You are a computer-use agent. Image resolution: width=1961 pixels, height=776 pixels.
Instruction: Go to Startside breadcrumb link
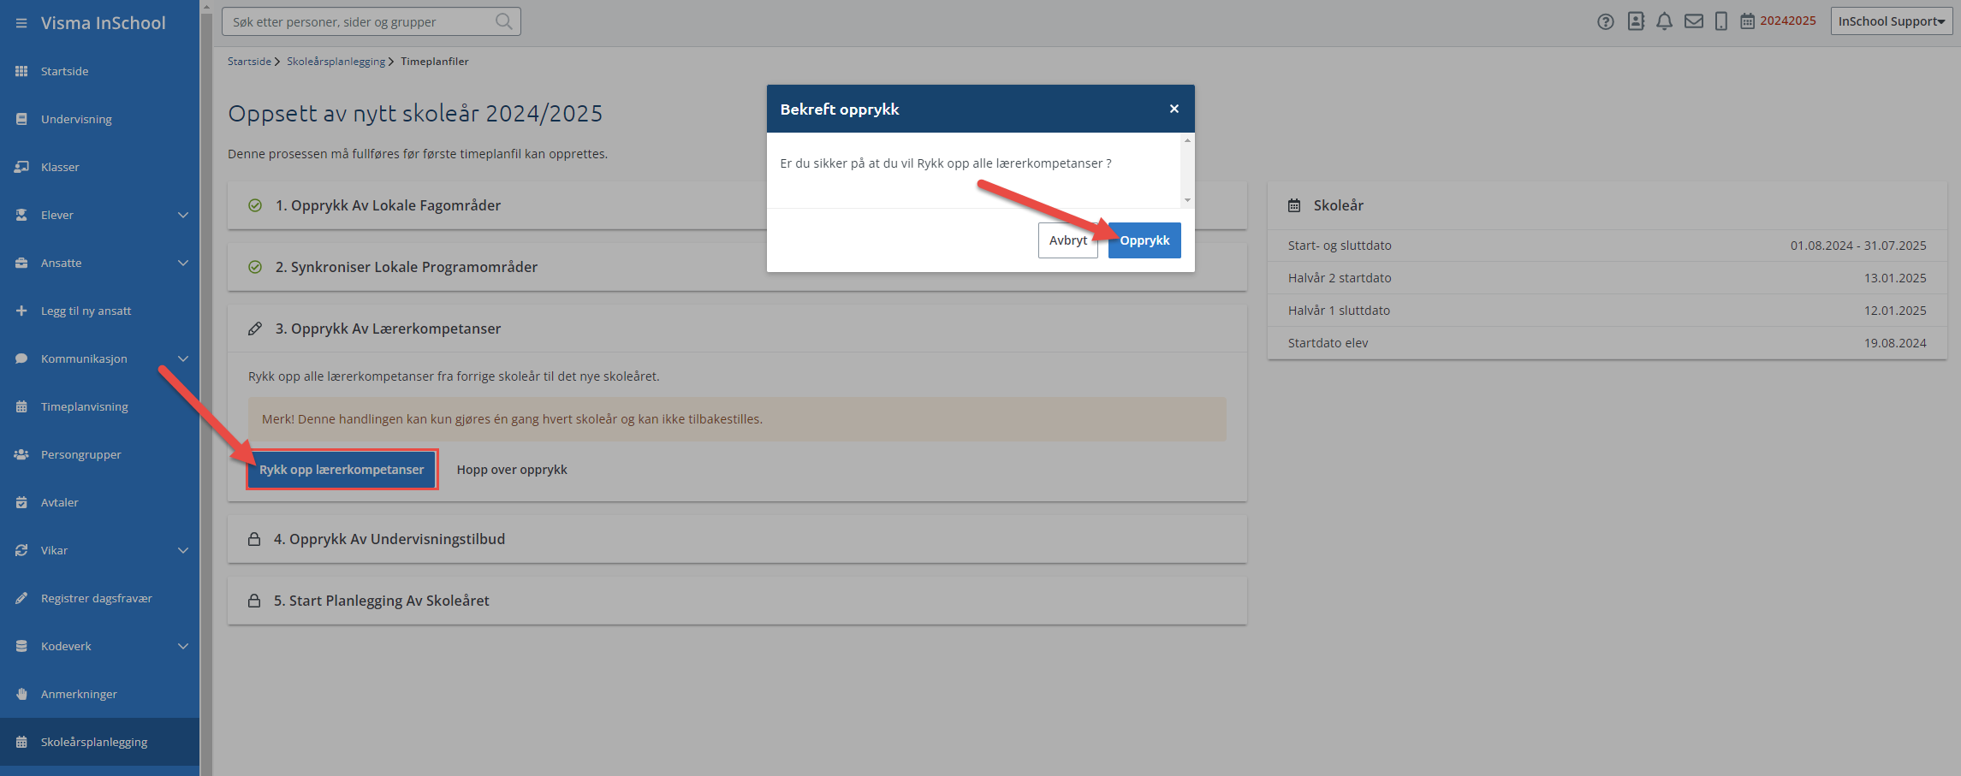(249, 62)
